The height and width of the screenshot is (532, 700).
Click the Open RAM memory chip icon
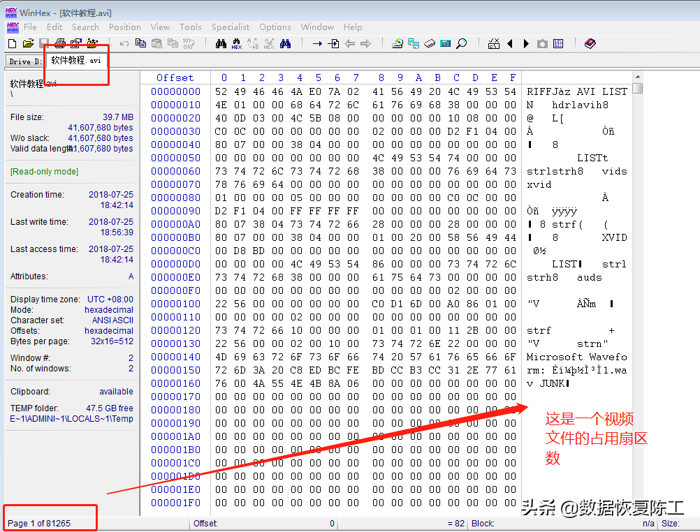coord(430,43)
